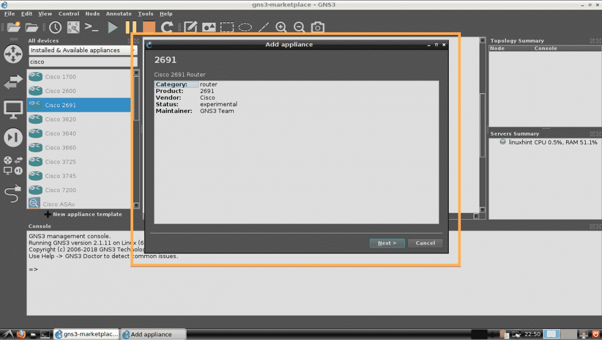Launch Firefox from taskbar
The width and height of the screenshot is (602, 340).
click(x=21, y=334)
